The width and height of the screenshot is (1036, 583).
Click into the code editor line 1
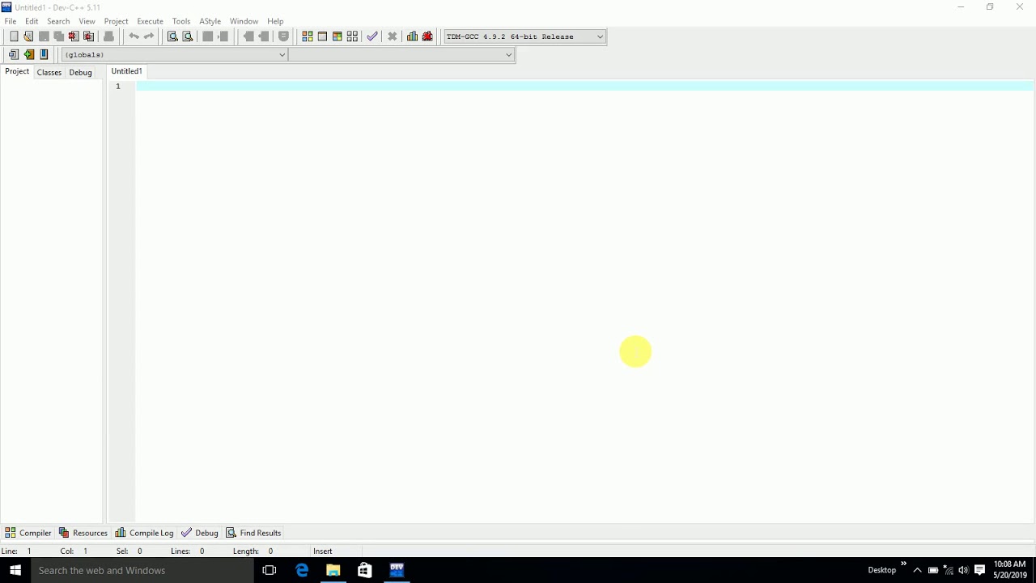pos(584,86)
